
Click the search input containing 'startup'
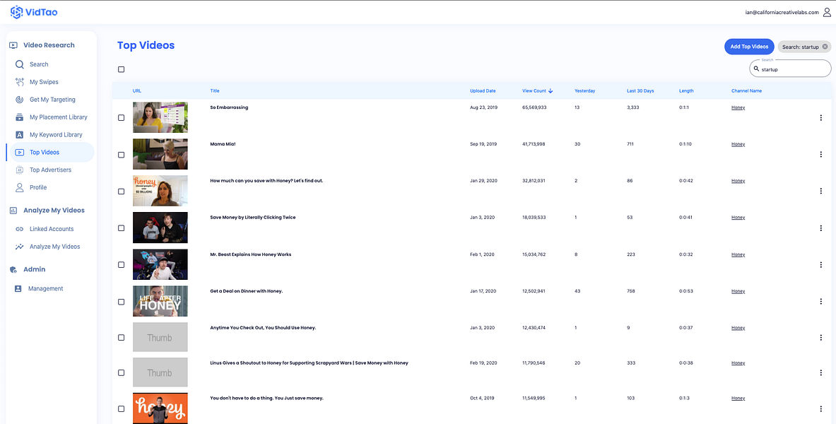[x=790, y=69]
